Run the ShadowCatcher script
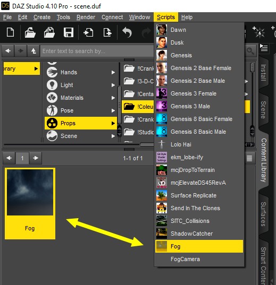 point(199,234)
